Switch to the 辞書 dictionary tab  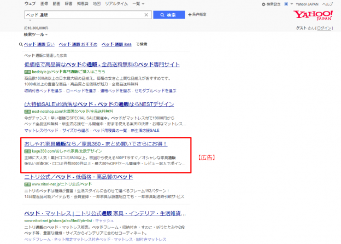point(69,4)
